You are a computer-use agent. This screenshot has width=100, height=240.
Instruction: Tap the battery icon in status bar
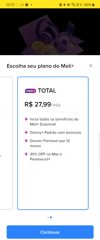click(93, 5)
